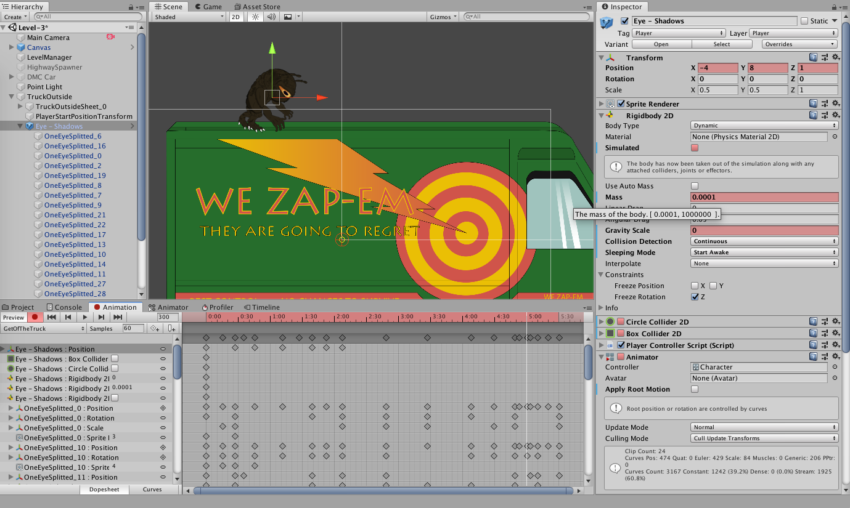The height and width of the screenshot is (508, 850).
Task: Toggle Sprite Renderer enabled checkbox
Action: pyautogui.click(x=621, y=104)
